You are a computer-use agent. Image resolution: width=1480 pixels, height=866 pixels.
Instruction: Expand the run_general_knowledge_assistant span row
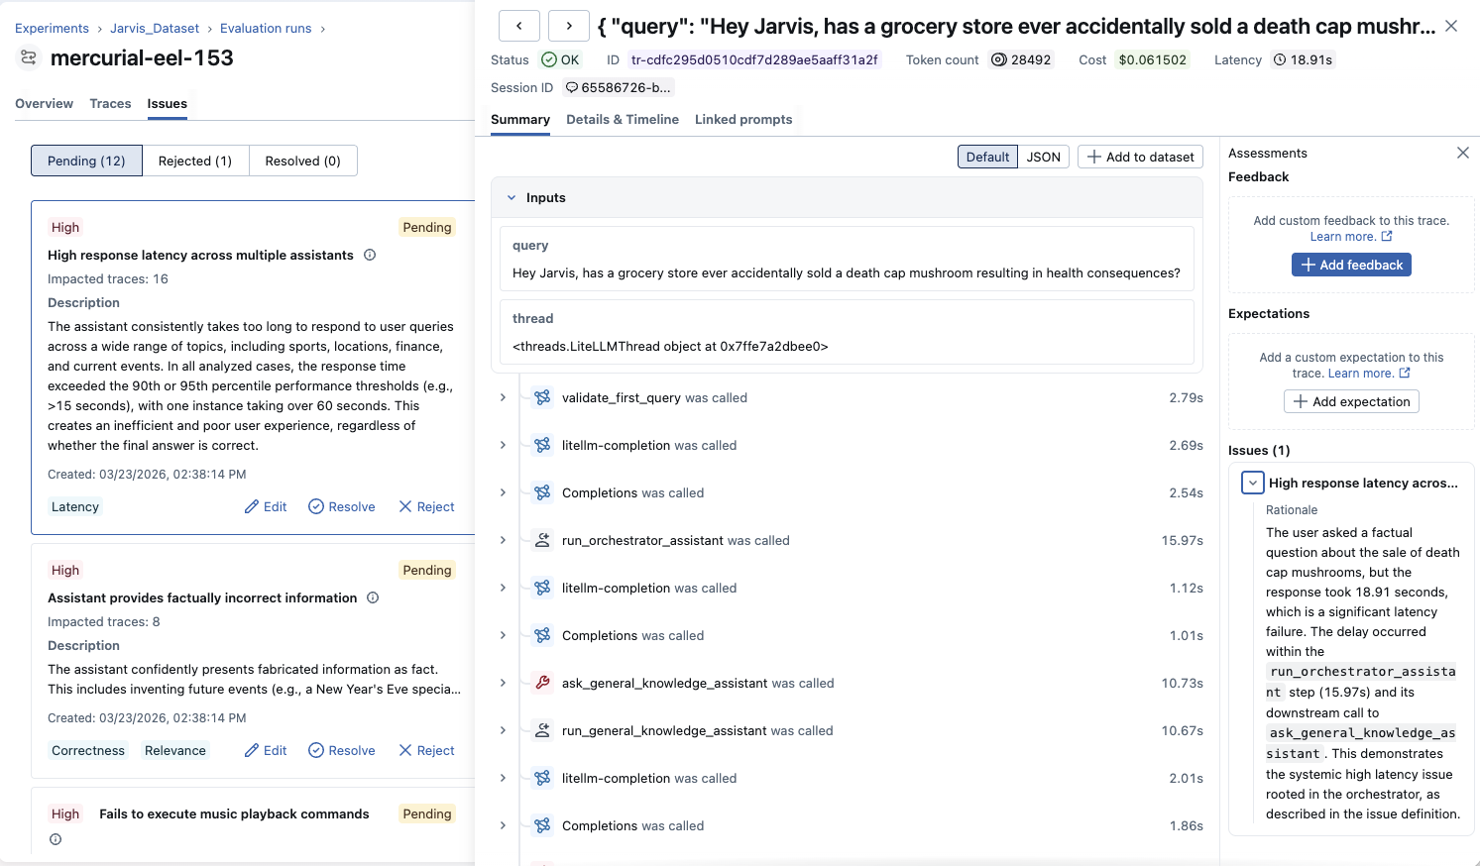[x=503, y=730]
